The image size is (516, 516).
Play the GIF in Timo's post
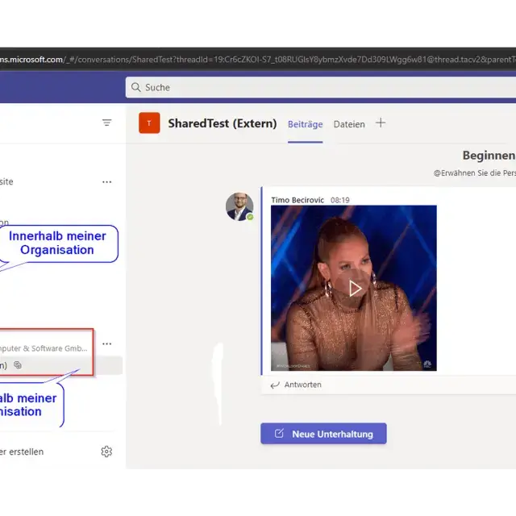coord(354,289)
